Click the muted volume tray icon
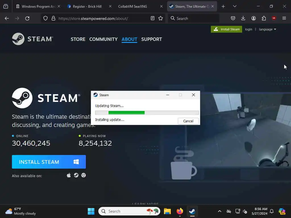Image resolution: width=291 pixels, height=218 pixels. click(245, 211)
